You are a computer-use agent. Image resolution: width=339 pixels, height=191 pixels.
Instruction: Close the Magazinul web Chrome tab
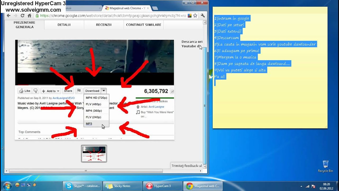(x=148, y=8)
